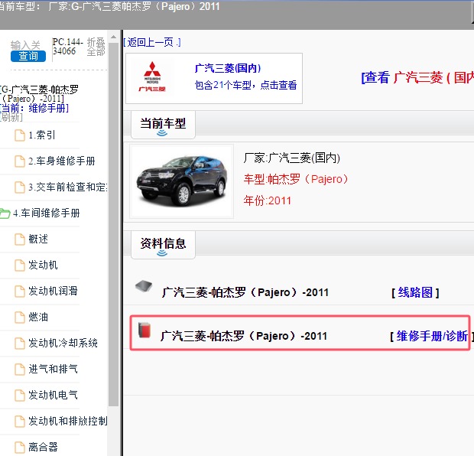The image size is (474, 456).
Task: Open the 发动机电气 chapter
Action: (x=53, y=395)
